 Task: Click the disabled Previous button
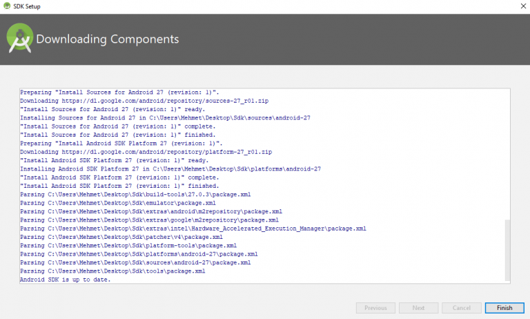tap(375, 307)
